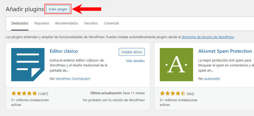
Task: Click the Añadir plugins heading
Action: click(25, 9)
